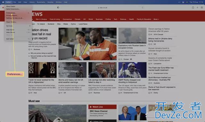Image resolution: width=205 pixels, height=122 pixels.
Task: Read 'Explosions rock Russian base in occupied Crimea'
Action: click(132, 47)
